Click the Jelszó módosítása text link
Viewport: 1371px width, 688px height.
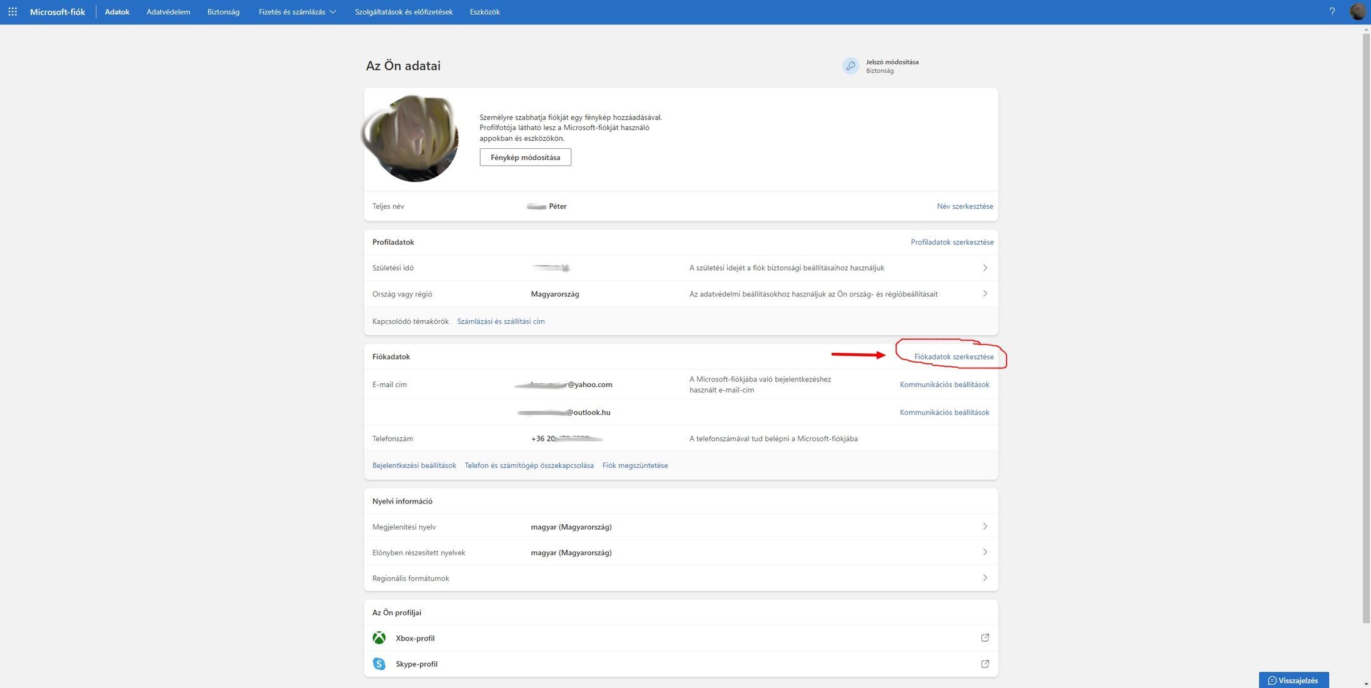point(892,62)
